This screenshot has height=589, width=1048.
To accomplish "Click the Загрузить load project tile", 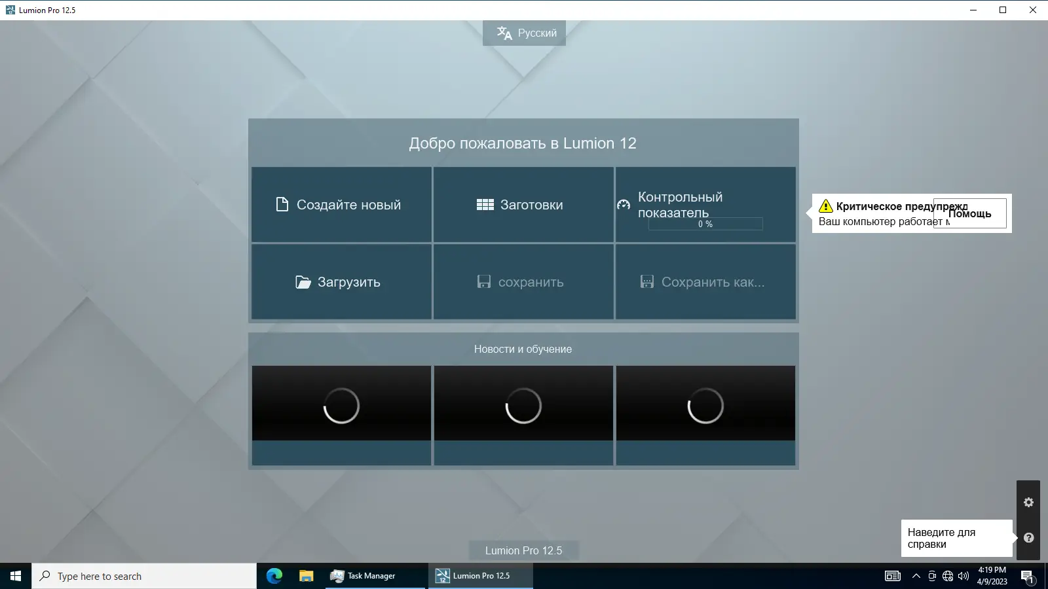I will 341,282.
